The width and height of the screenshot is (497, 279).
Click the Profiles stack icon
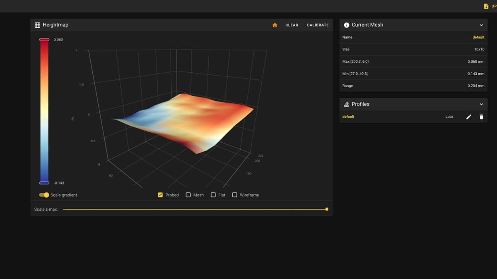coord(347,104)
